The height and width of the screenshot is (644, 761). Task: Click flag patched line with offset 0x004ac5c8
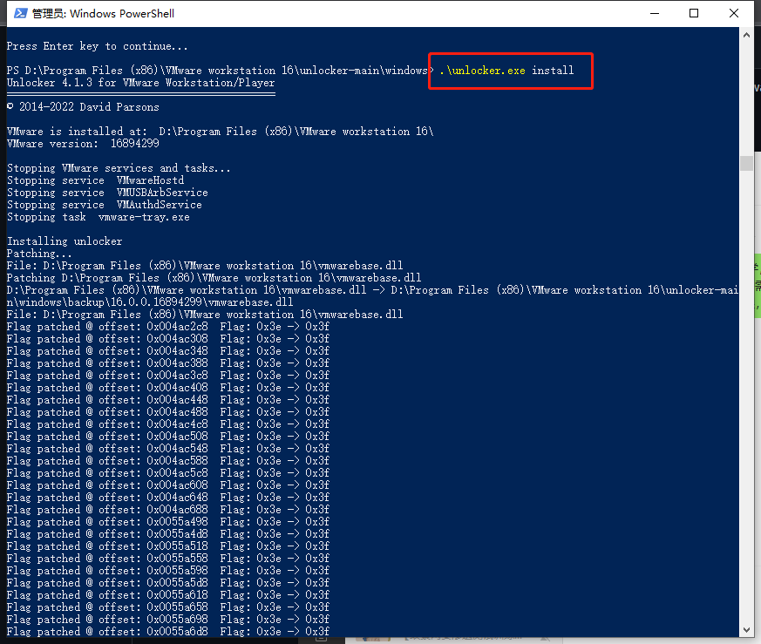168,472
